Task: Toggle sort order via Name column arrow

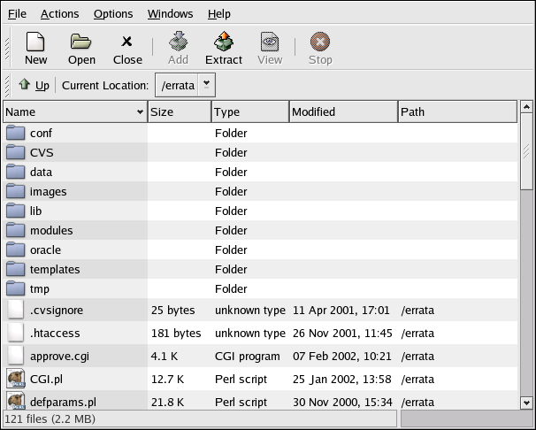Action: (140, 112)
